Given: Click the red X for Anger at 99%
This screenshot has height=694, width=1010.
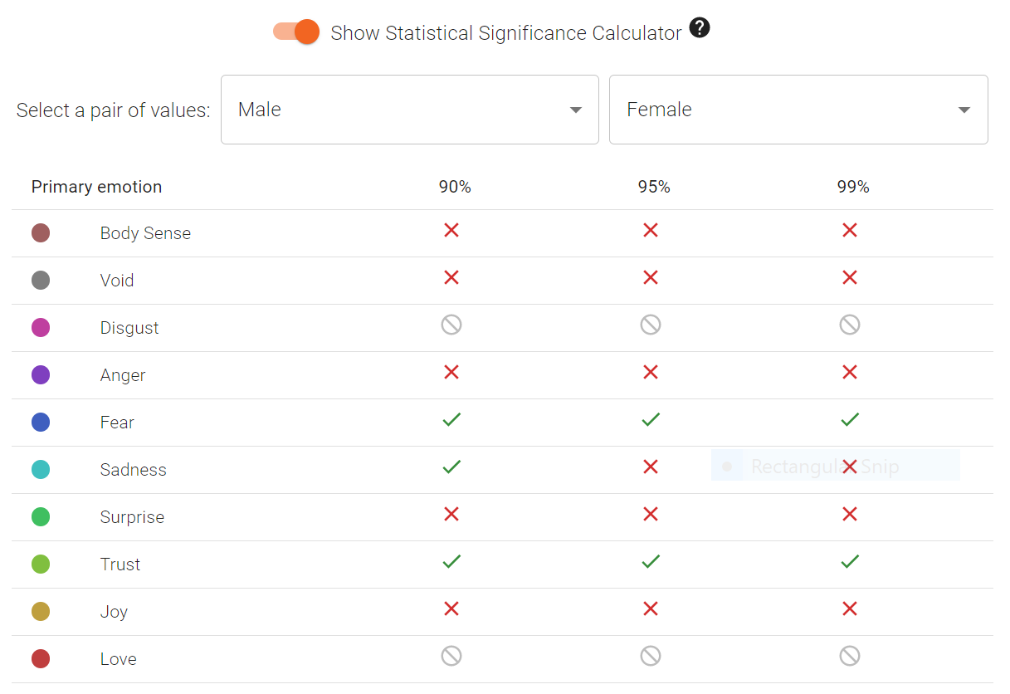Looking at the screenshot, I should click(849, 372).
